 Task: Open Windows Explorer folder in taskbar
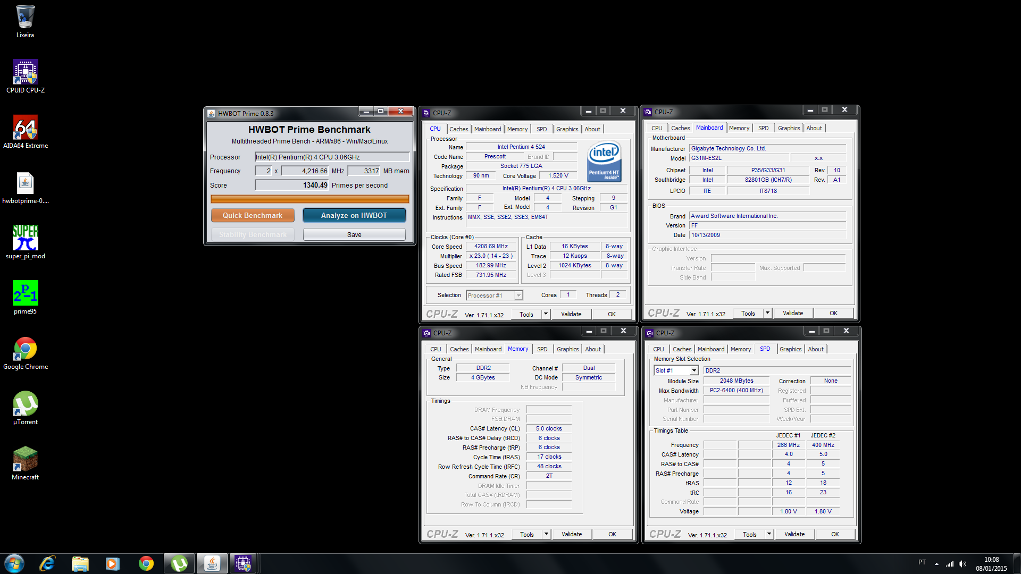80,563
